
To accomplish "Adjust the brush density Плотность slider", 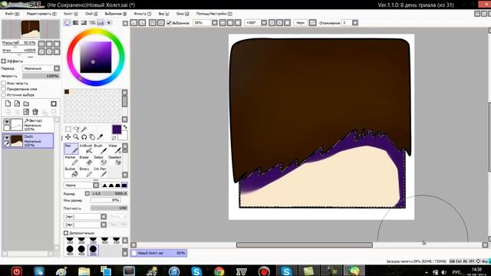I will (x=109, y=208).
